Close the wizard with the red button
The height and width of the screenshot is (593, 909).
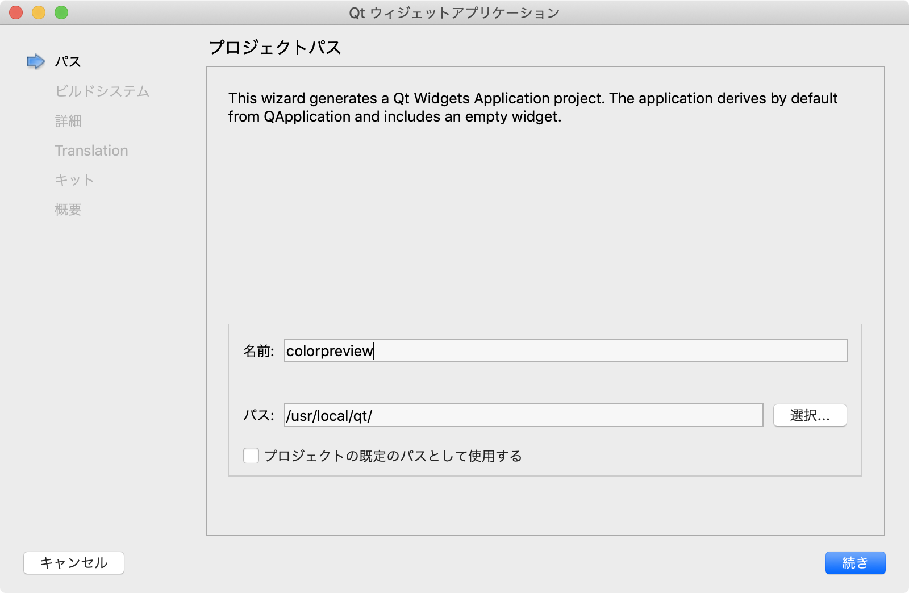[x=16, y=12]
